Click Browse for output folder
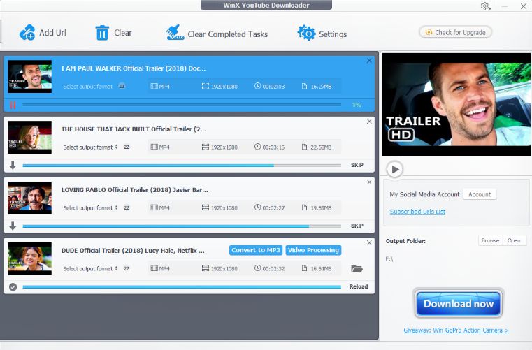The width and height of the screenshot is (532, 350). coord(490,240)
